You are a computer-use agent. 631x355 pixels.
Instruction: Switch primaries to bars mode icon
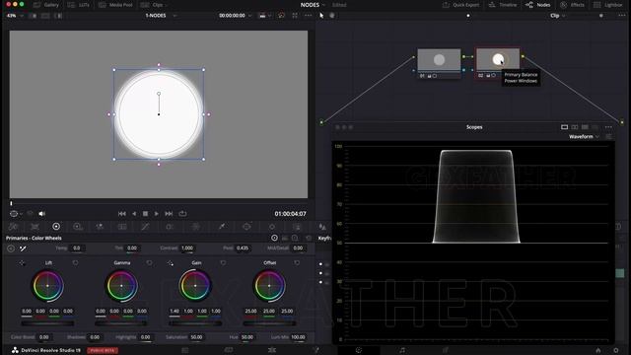click(x=285, y=238)
